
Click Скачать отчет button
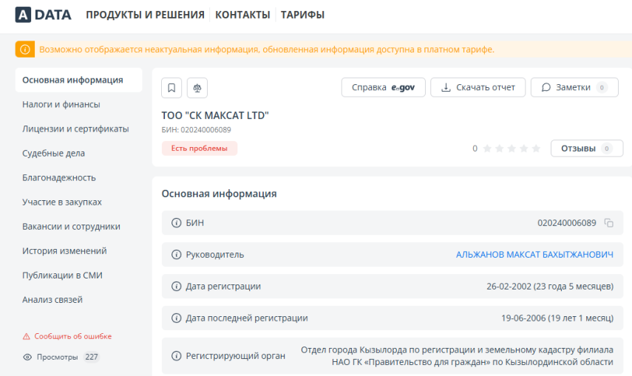tap(478, 87)
